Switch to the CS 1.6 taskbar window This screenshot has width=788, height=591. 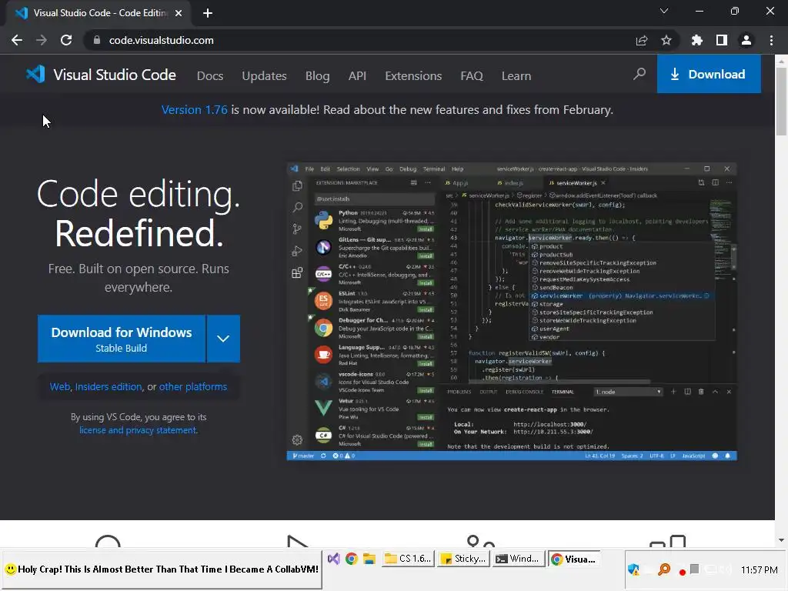click(408, 559)
